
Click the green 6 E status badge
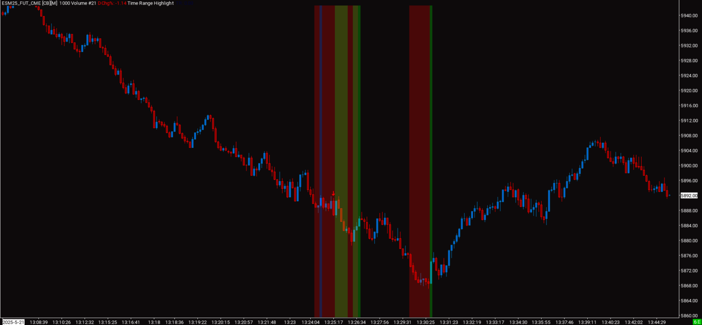pos(697,322)
